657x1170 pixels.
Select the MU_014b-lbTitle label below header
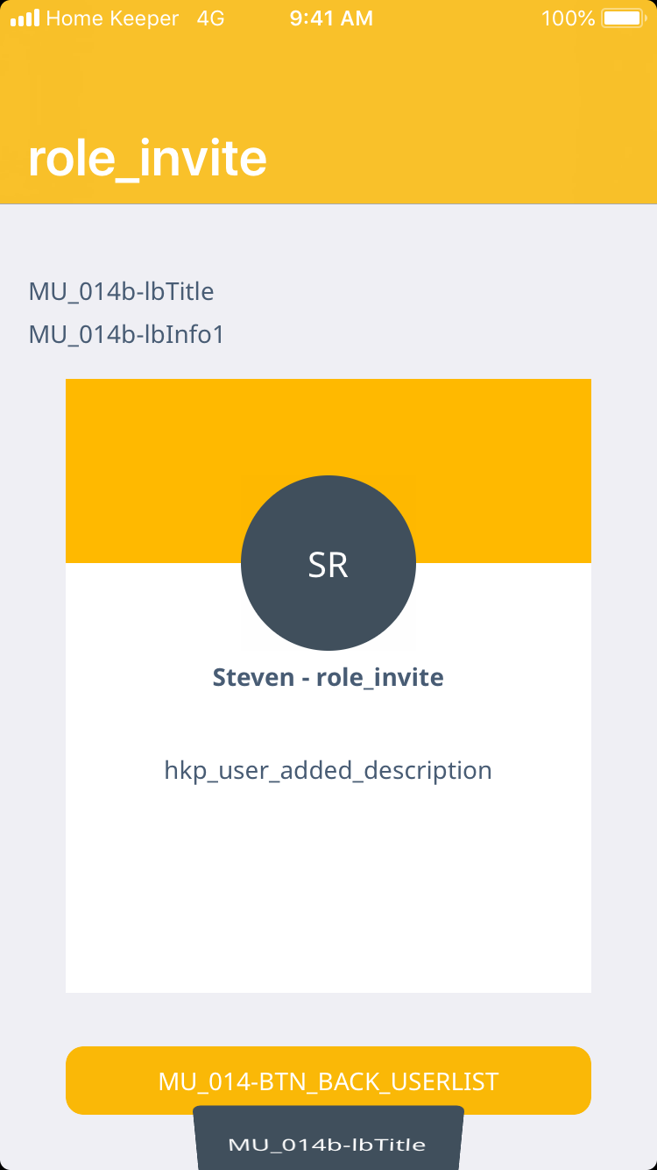point(121,291)
